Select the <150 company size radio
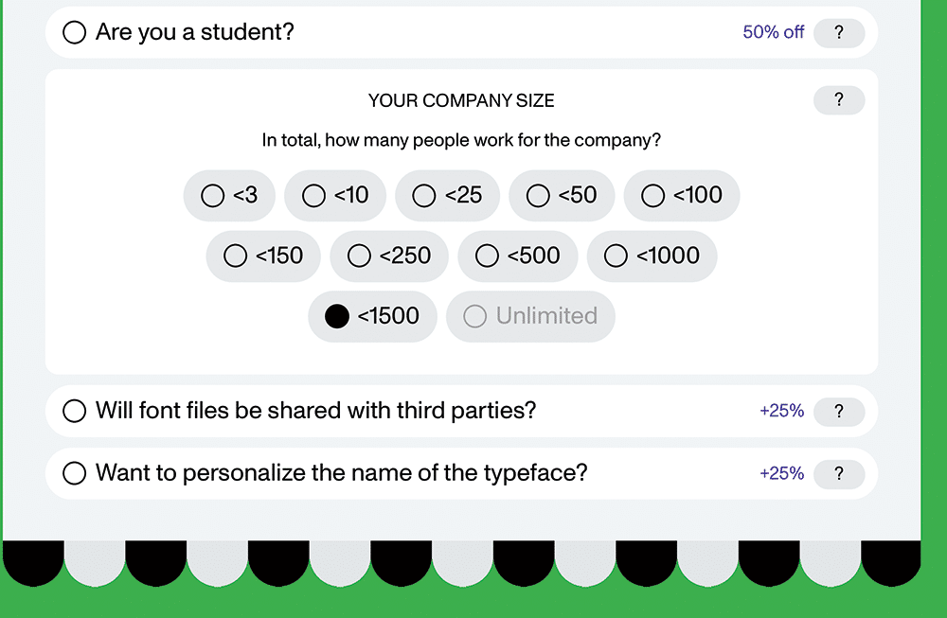 tap(263, 256)
